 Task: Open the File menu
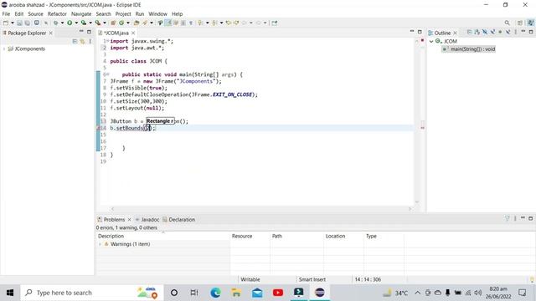(6, 14)
